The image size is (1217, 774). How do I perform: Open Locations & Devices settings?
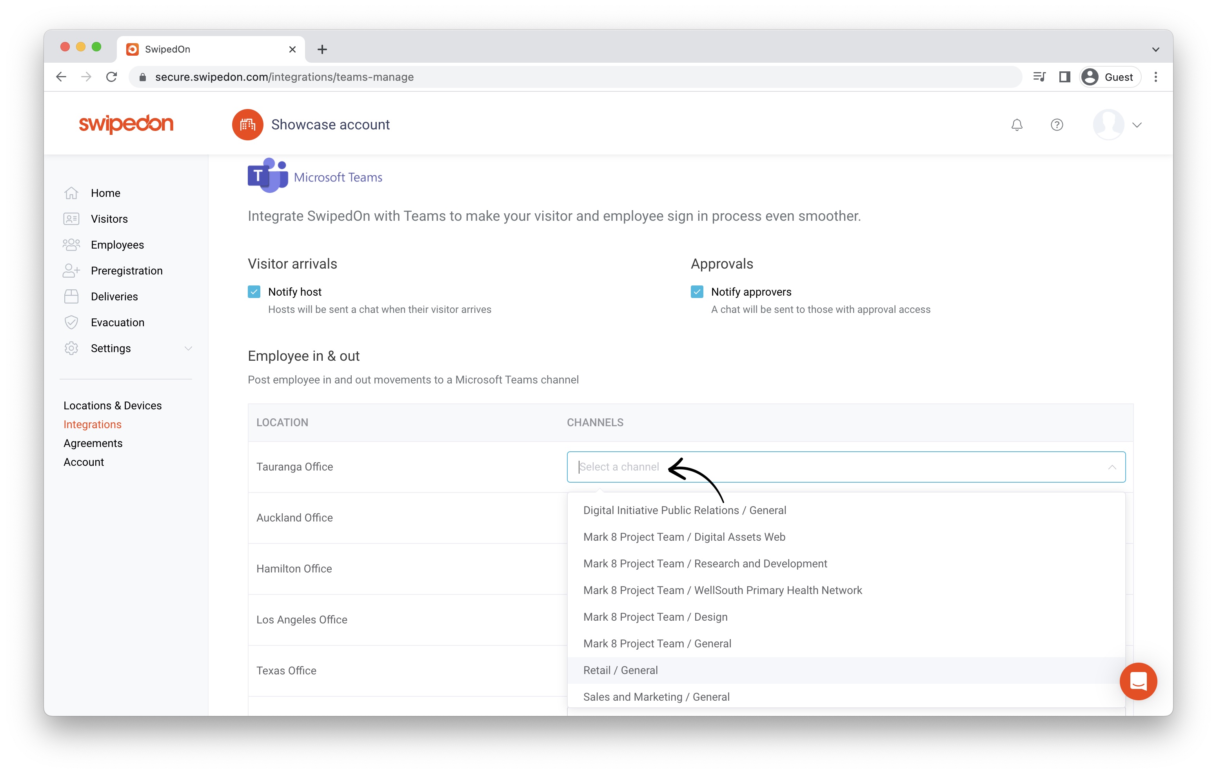[113, 405]
